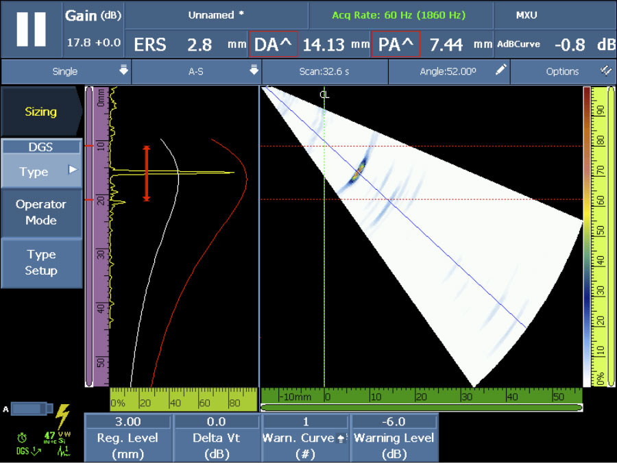Click the red gate marker on A-scan
The image size is (617, 463).
tap(146, 173)
